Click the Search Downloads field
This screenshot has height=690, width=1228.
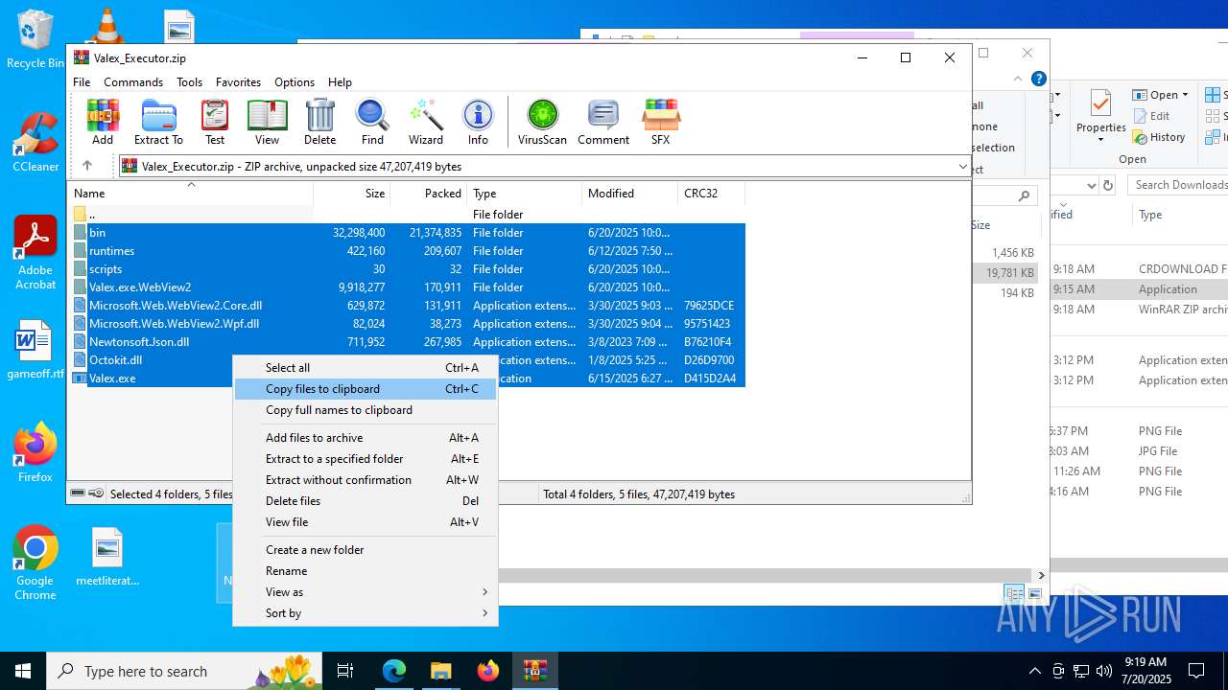pos(1179,185)
